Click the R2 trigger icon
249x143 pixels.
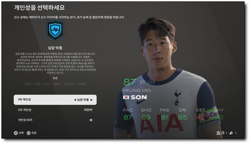[218, 133]
